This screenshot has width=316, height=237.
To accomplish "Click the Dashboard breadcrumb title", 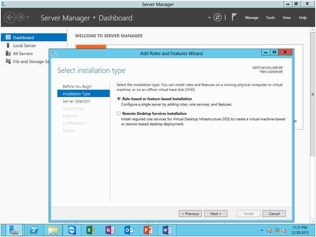I will pyautogui.click(x=116, y=18).
